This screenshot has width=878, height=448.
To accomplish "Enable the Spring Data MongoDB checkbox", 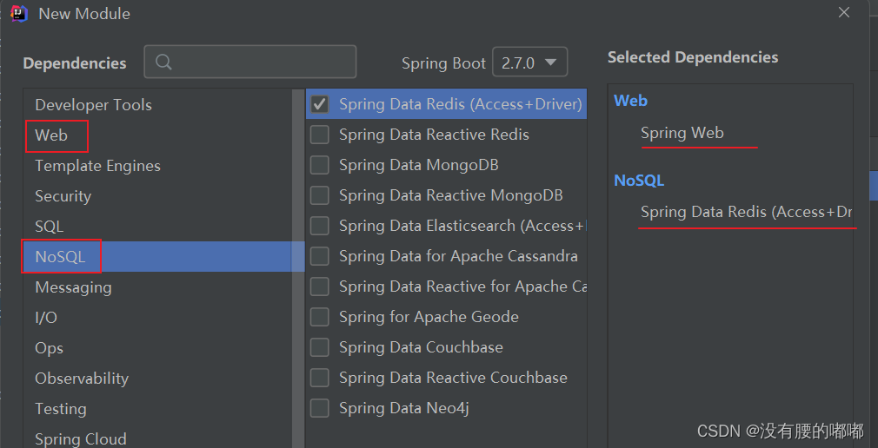I will coord(320,165).
